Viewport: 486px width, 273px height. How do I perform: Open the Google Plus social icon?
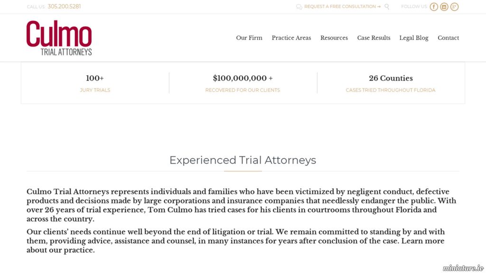click(454, 7)
